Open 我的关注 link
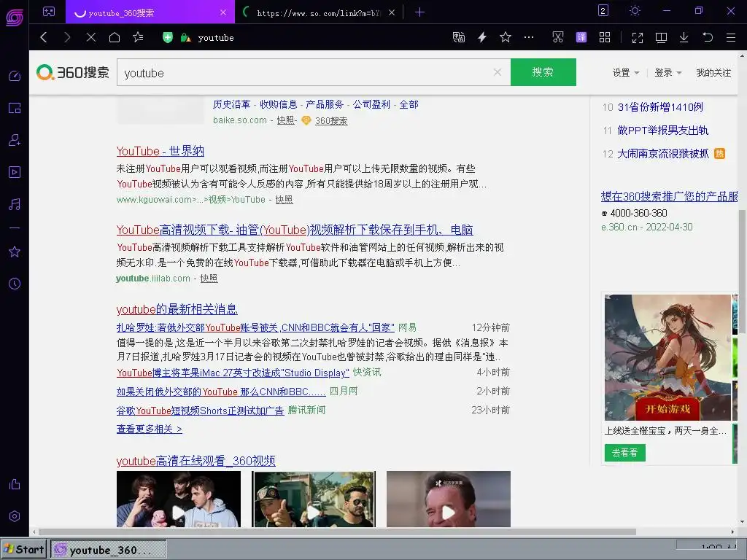This screenshot has height=560, width=747. coord(713,73)
